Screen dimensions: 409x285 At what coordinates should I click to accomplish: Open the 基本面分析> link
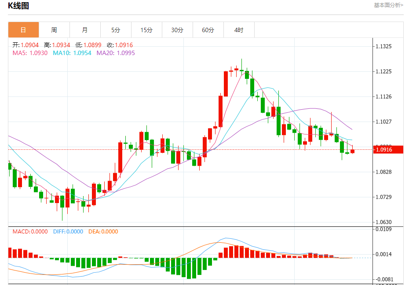pos(389,5)
